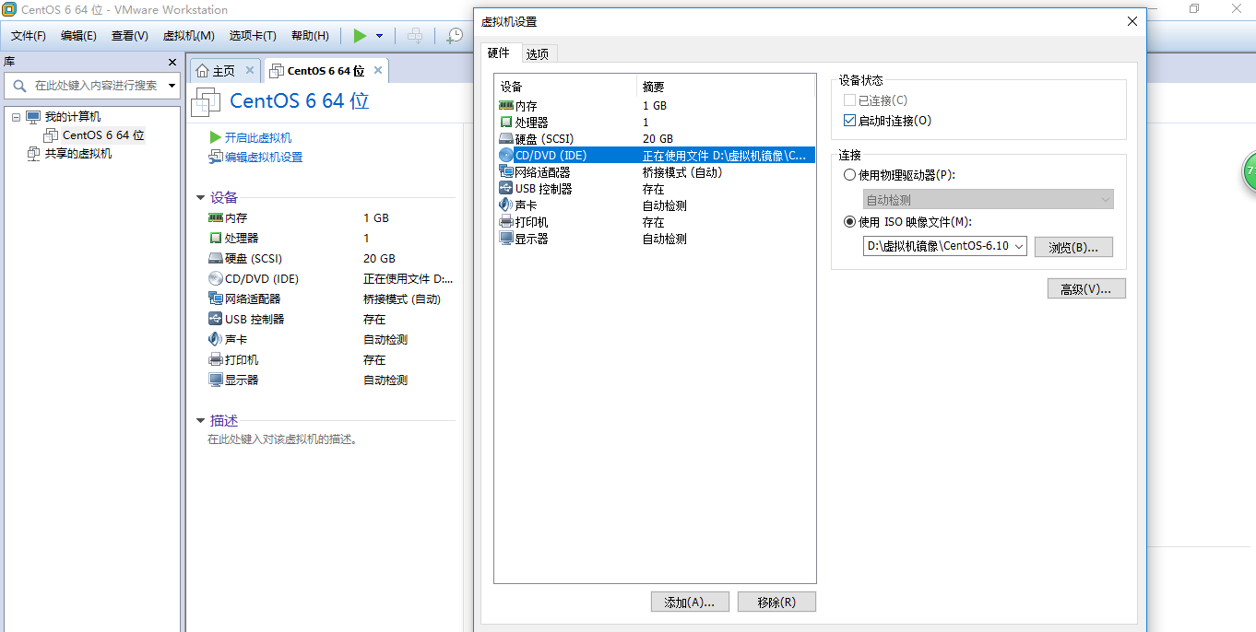Select 声卡 icon in settings list
Screen dimensions: 1256x632
point(506,205)
